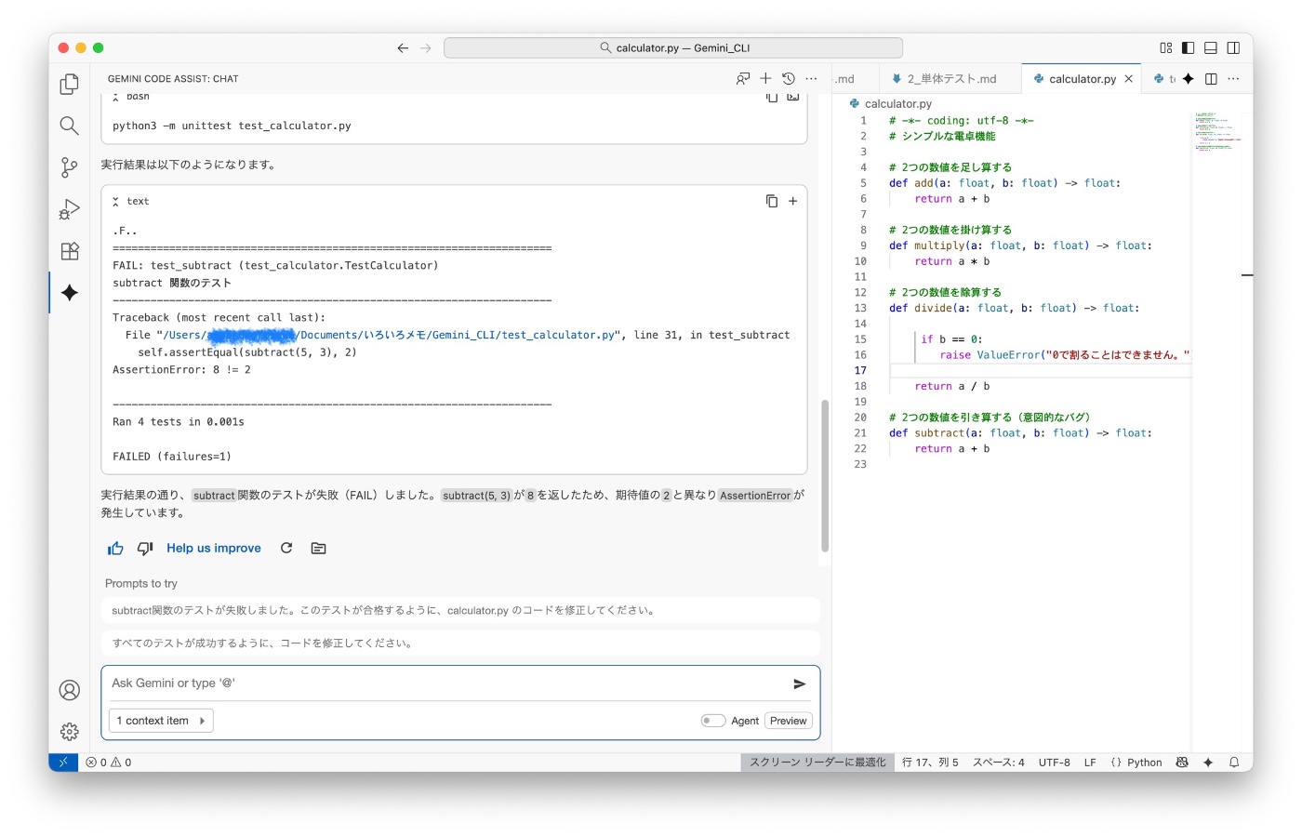Choose prompt about fixing subtract関数 test
1302x836 pixels.
460,611
